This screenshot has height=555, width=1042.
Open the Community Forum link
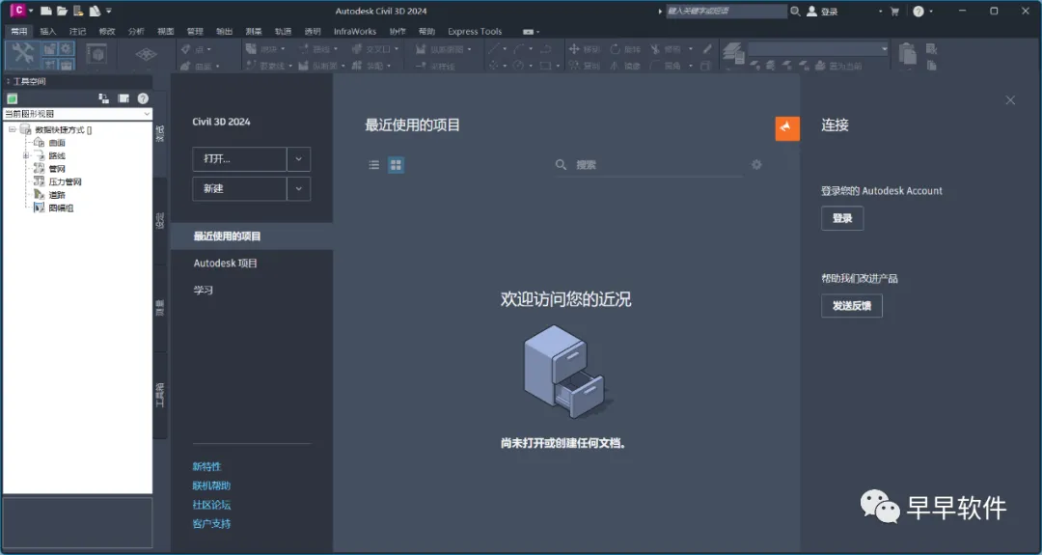tap(211, 505)
